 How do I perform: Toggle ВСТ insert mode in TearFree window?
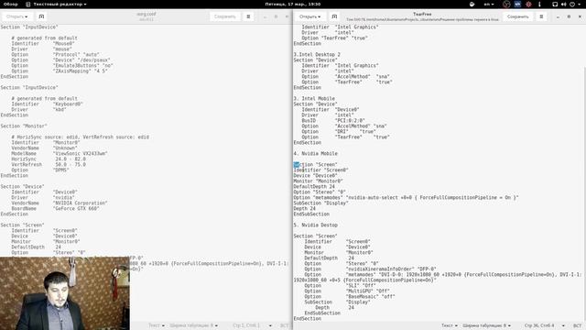coord(578,325)
